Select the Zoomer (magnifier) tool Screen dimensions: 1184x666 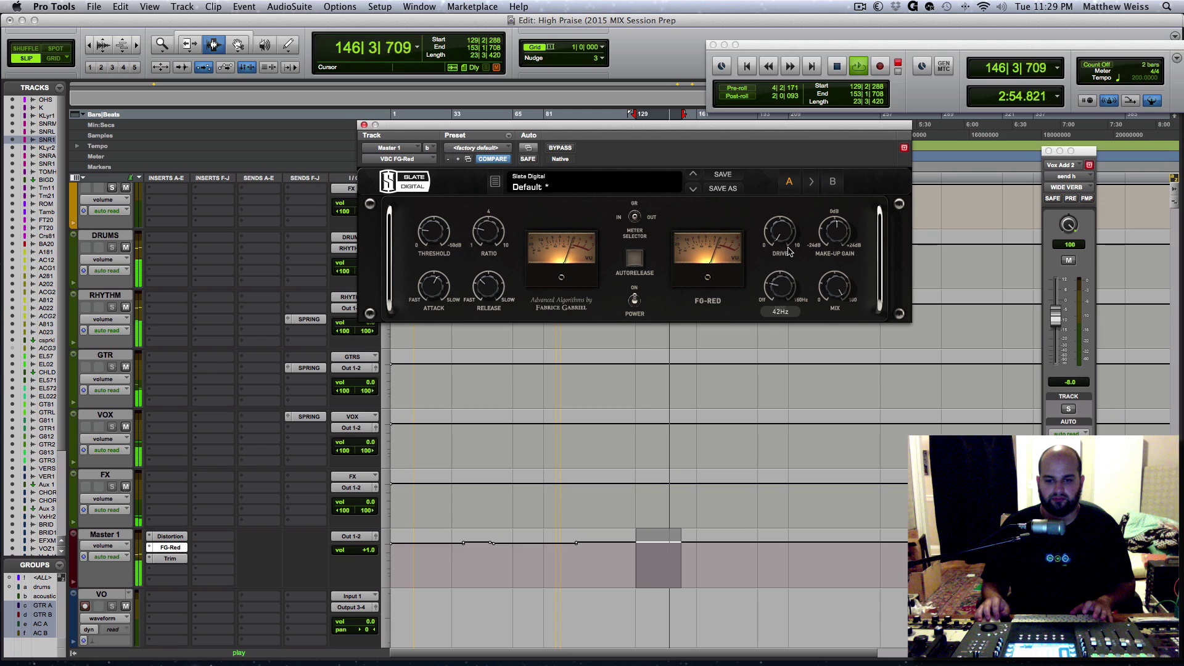(x=162, y=44)
